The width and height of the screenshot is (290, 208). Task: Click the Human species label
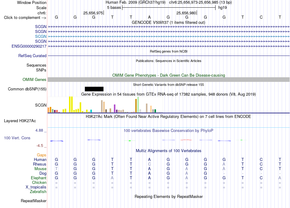coord(40,159)
